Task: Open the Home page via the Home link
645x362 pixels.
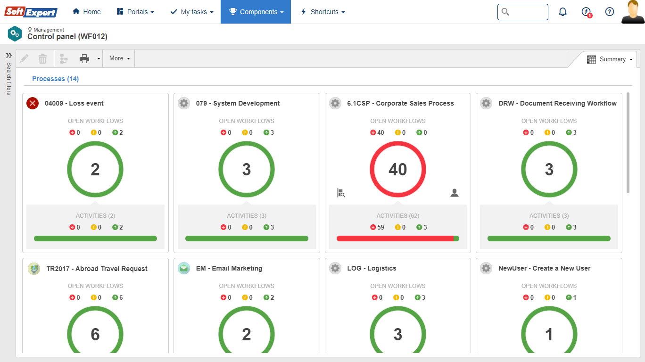Action: (86, 11)
